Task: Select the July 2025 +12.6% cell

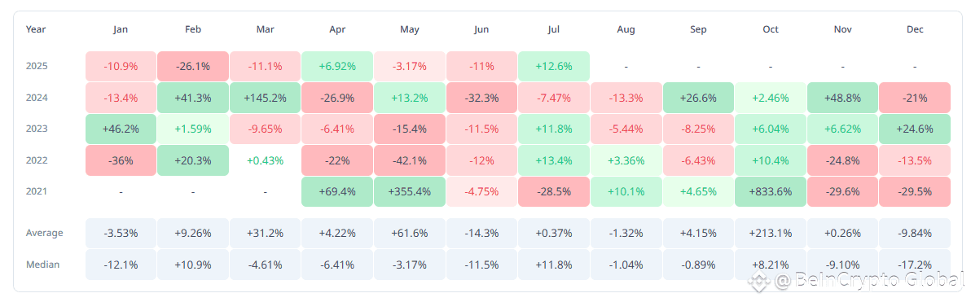Action: tap(554, 66)
